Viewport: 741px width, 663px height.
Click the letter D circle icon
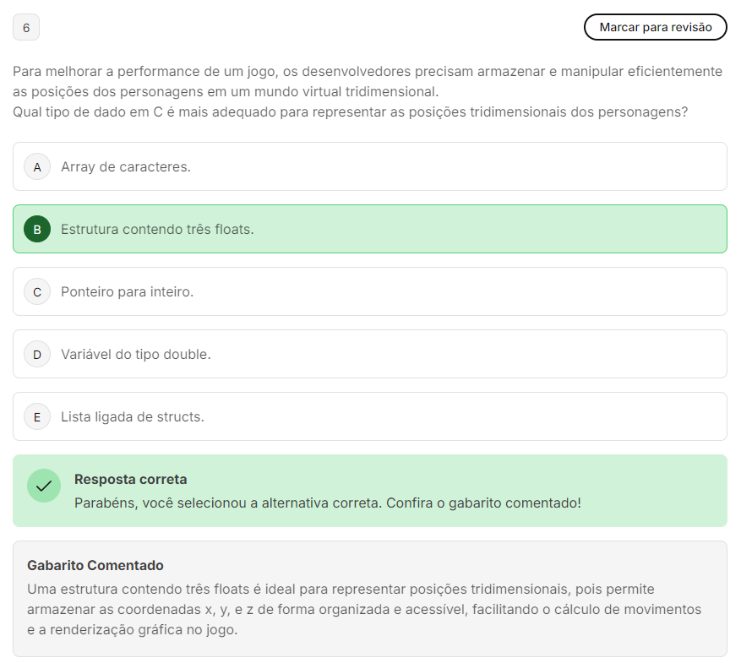[x=37, y=355]
